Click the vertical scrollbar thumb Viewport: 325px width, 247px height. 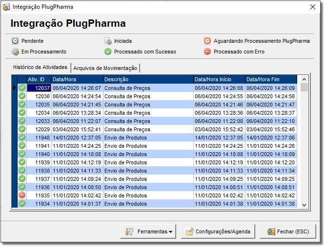coord(304,88)
